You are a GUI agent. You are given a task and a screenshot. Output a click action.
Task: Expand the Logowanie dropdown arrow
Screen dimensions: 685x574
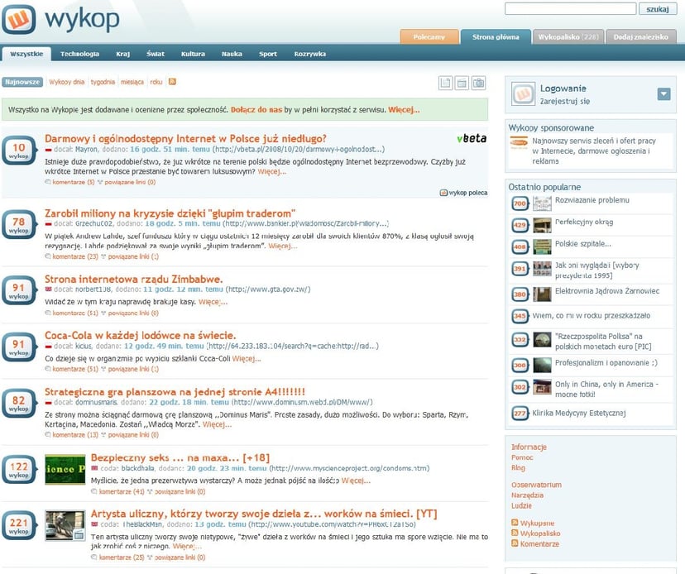664,94
